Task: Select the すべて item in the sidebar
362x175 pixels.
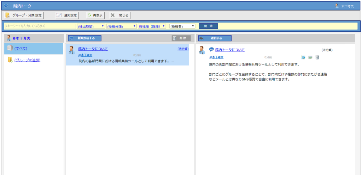Action: pos(21,49)
